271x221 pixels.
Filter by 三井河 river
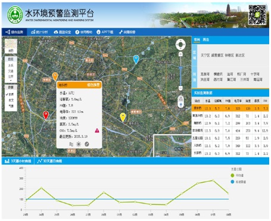click(244, 80)
